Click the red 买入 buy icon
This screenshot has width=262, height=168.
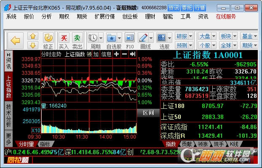[x=64, y=38]
